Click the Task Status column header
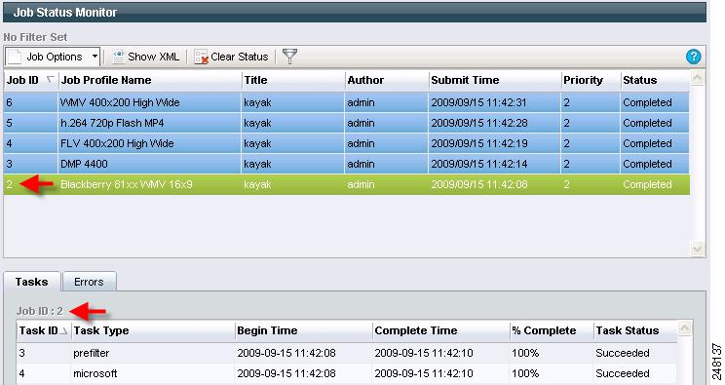 click(635, 330)
